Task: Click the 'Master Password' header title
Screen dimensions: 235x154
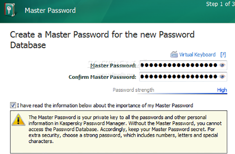Action: point(50,11)
